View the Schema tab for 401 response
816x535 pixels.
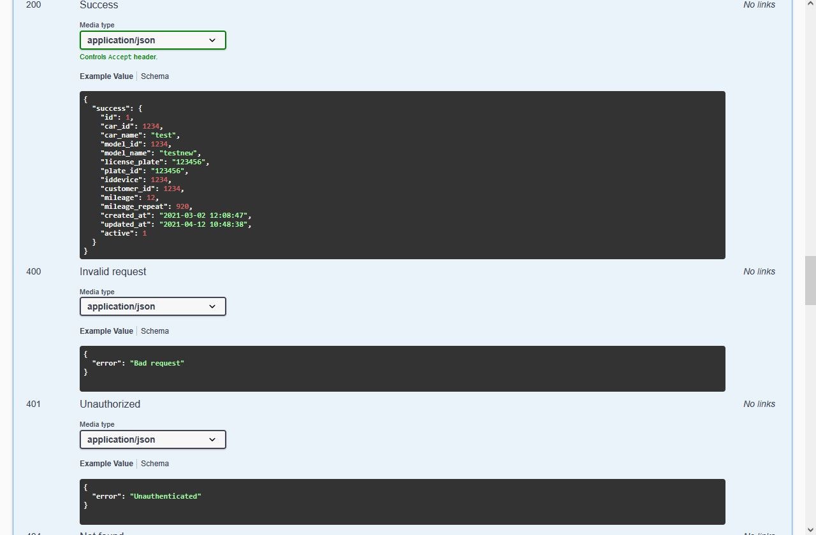point(155,464)
